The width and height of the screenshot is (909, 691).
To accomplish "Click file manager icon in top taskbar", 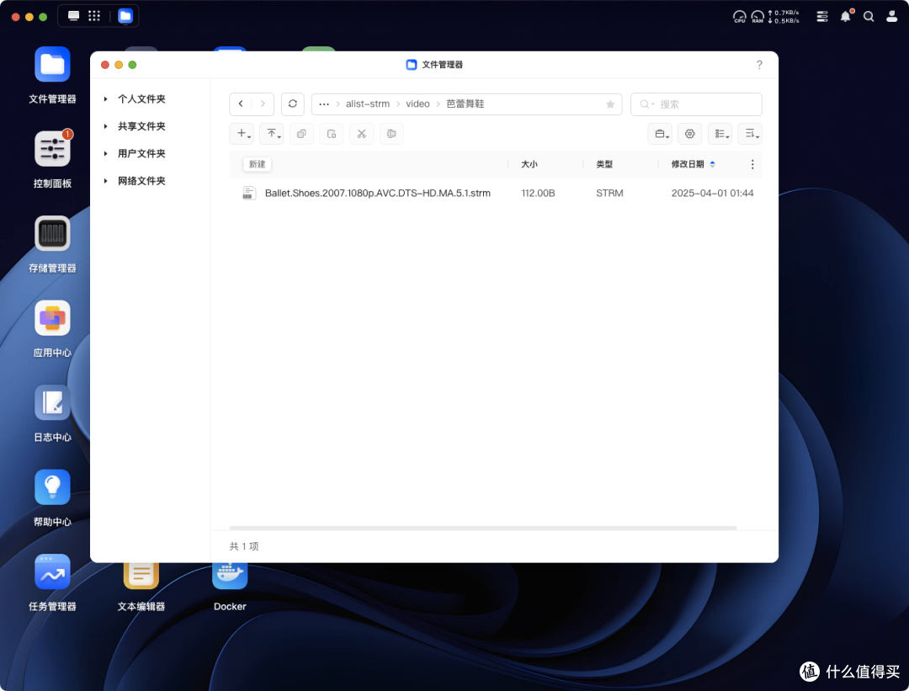I will (125, 16).
